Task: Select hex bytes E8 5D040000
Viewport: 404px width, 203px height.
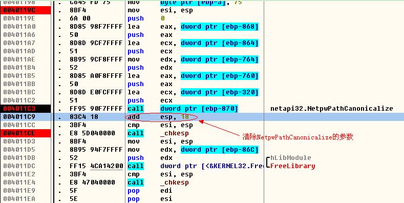Action: pos(92,133)
